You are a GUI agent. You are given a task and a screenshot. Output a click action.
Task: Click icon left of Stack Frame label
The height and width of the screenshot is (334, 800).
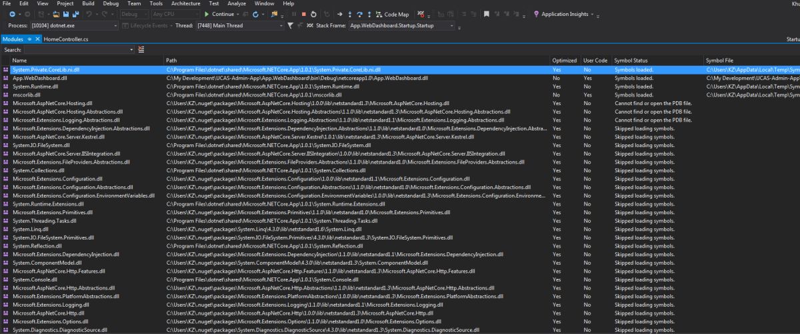[x=310, y=26]
